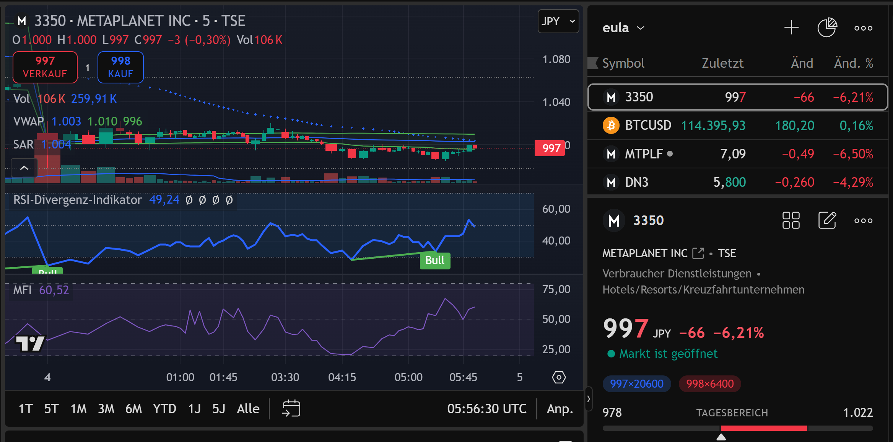Collapse indicator legend with the chevron button

click(x=24, y=168)
